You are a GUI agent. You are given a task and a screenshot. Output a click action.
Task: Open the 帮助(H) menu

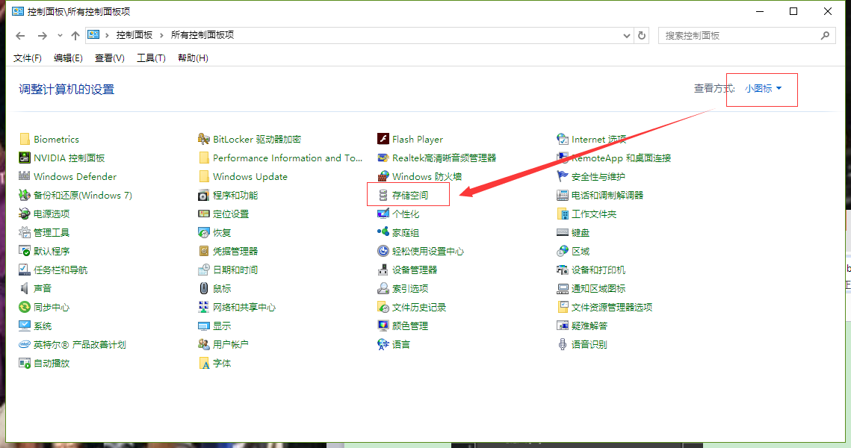pyautogui.click(x=193, y=58)
